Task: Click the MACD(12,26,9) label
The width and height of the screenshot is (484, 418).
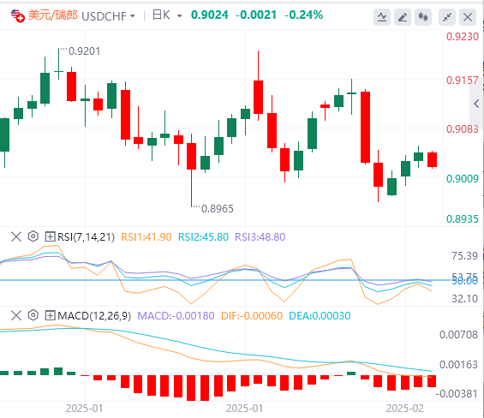Action: point(94,315)
